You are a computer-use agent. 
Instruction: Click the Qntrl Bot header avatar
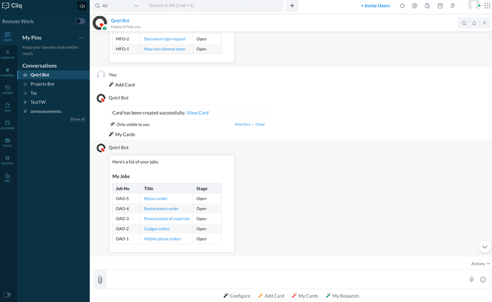pyautogui.click(x=100, y=23)
